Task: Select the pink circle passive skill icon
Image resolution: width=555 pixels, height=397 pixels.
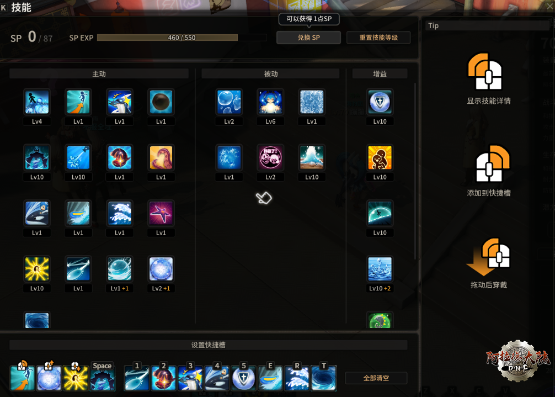Action: pos(270,158)
